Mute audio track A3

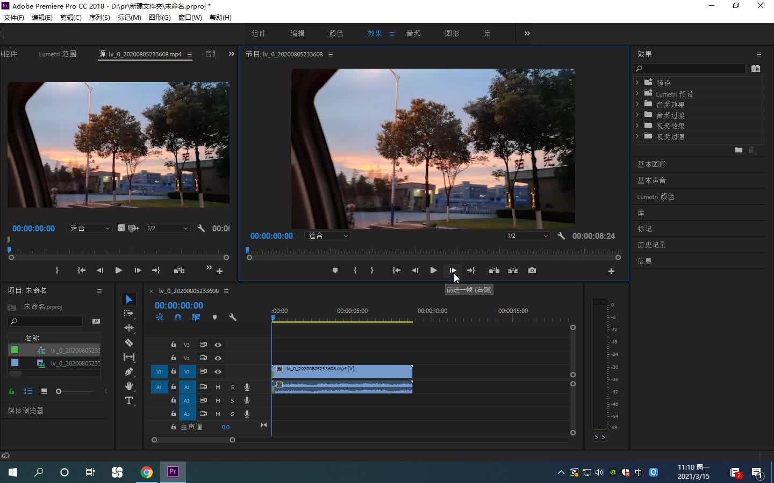pyautogui.click(x=218, y=414)
